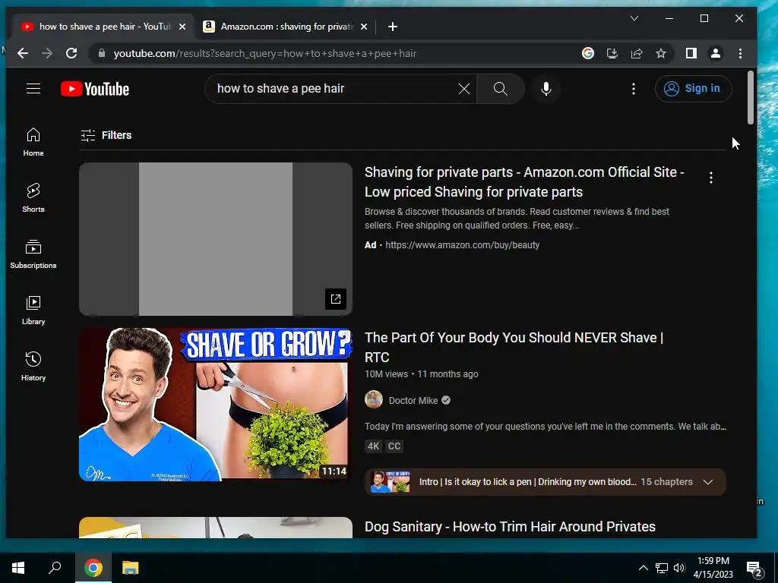The width and height of the screenshot is (778, 583).
Task: Click the YouTube logo
Action: click(95, 89)
